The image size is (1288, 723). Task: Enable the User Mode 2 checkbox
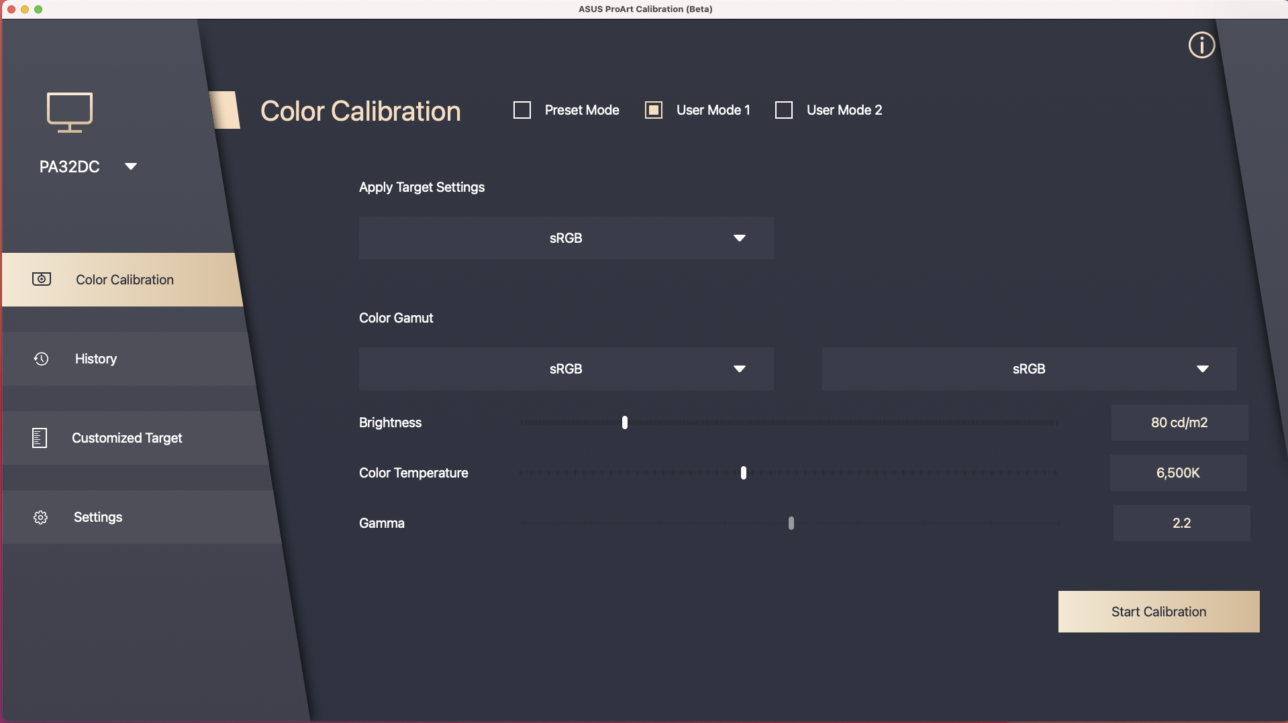[x=784, y=110]
